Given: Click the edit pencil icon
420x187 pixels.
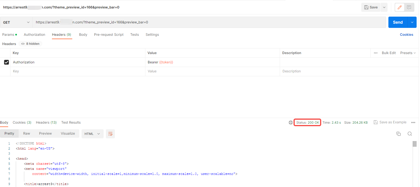Looking at the screenshot, I should [399, 7].
